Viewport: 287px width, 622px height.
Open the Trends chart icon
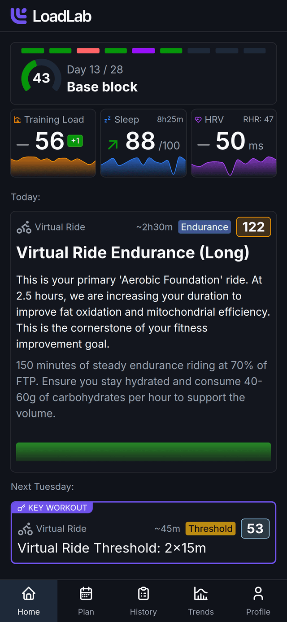tap(201, 593)
